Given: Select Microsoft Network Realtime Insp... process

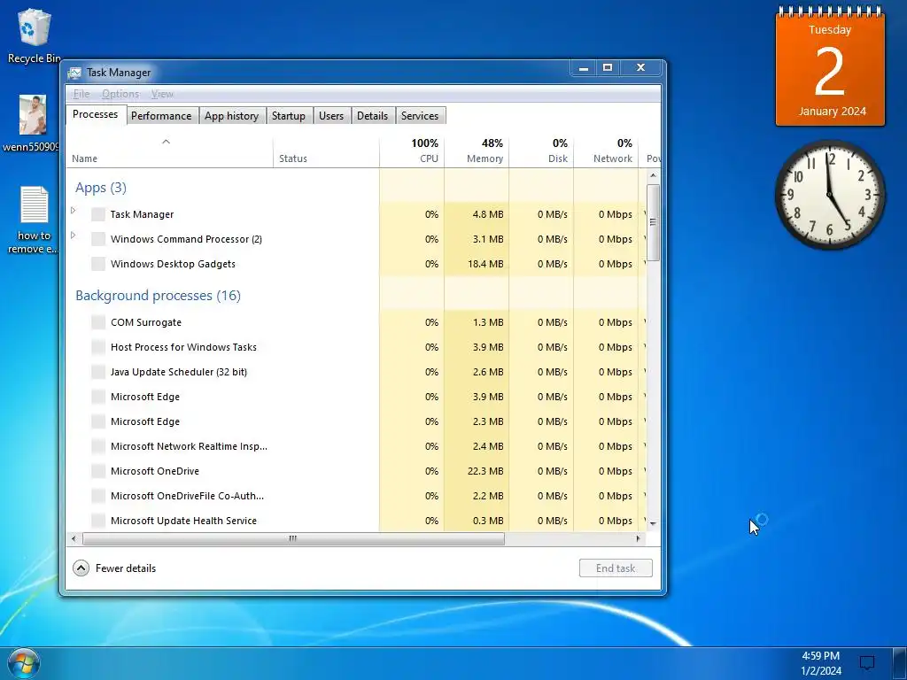Looking at the screenshot, I should click(356, 446).
